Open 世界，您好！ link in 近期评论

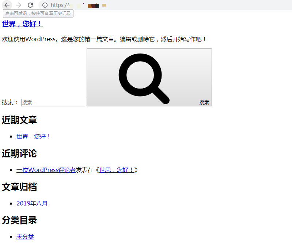click(x=117, y=170)
